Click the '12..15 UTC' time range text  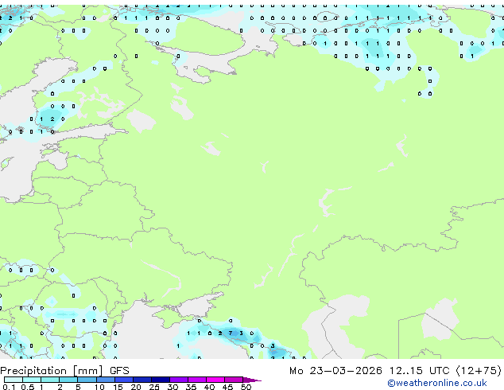419,371
